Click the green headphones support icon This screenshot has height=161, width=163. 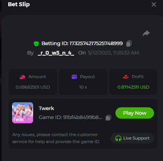coord(118,138)
